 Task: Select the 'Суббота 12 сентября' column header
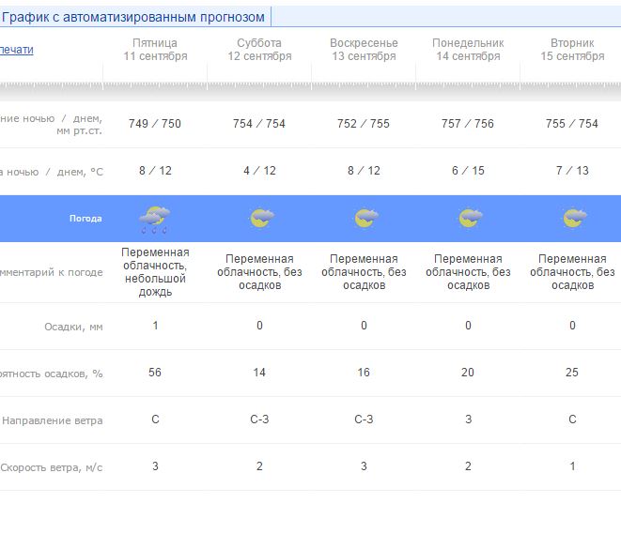tap(259, 50)
